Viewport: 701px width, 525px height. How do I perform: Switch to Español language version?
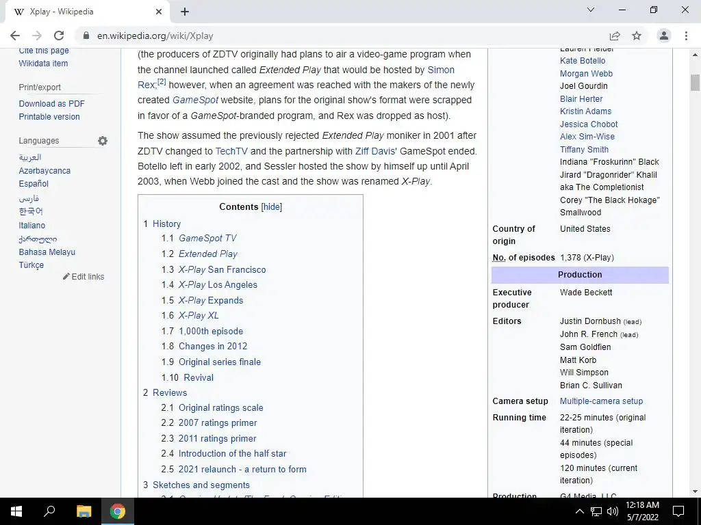(34, 183)
